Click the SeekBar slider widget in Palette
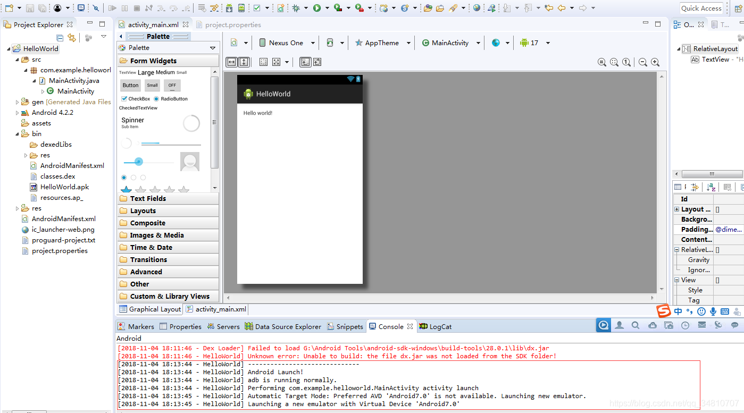744x413 pixels. tap(149, 162)
